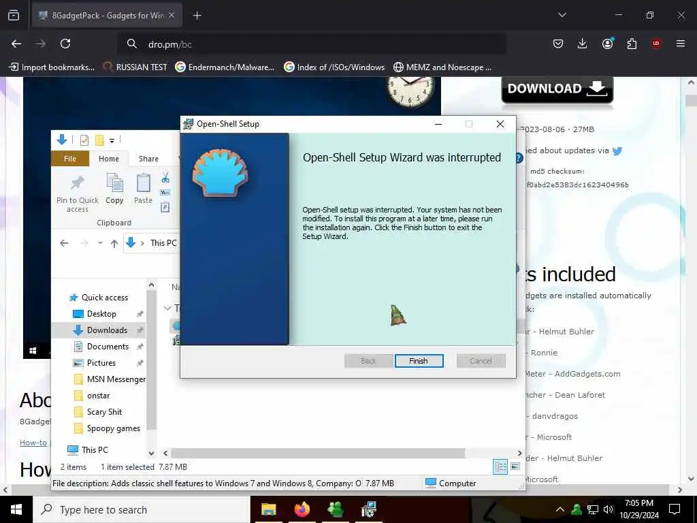Show hidden system tray icons
Screen dimensions: 697x523
pos(560,509)
